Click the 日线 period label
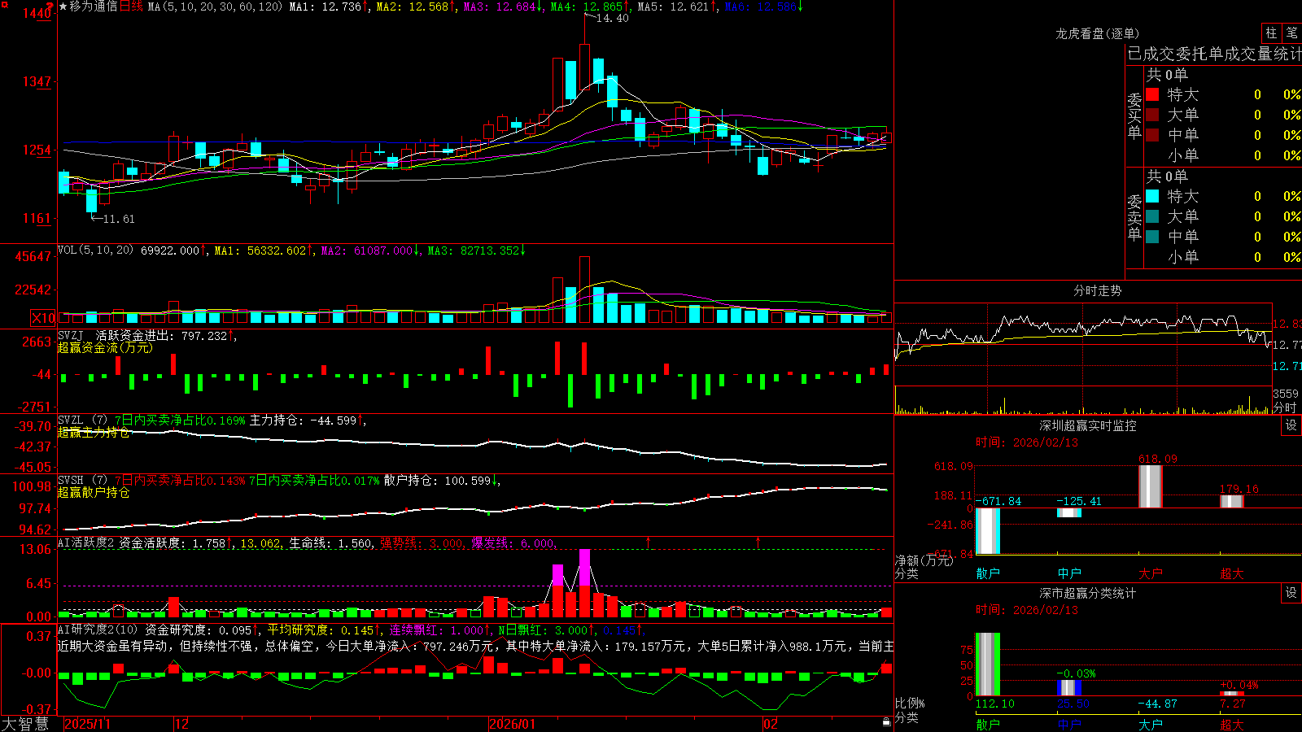This screenshot has height=732, width=1302. coord(131,7)
